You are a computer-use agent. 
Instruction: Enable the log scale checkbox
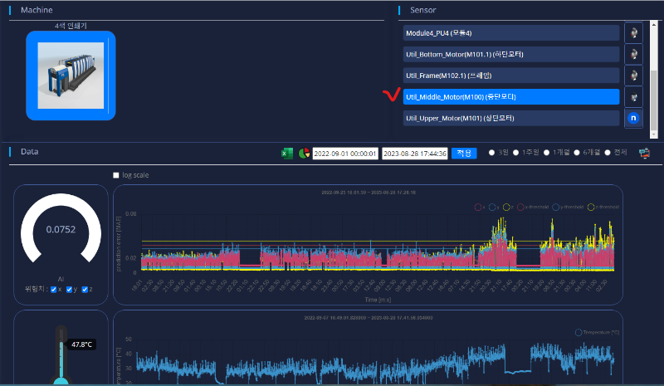pyautogui.click(x=116, y=175)
